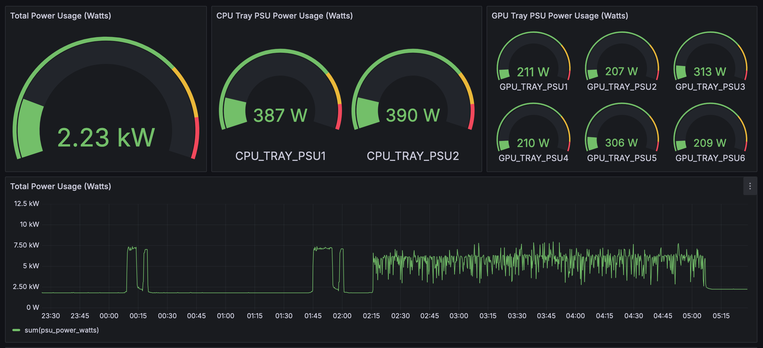Click the 210 W gauge value

tap(533, 143)
